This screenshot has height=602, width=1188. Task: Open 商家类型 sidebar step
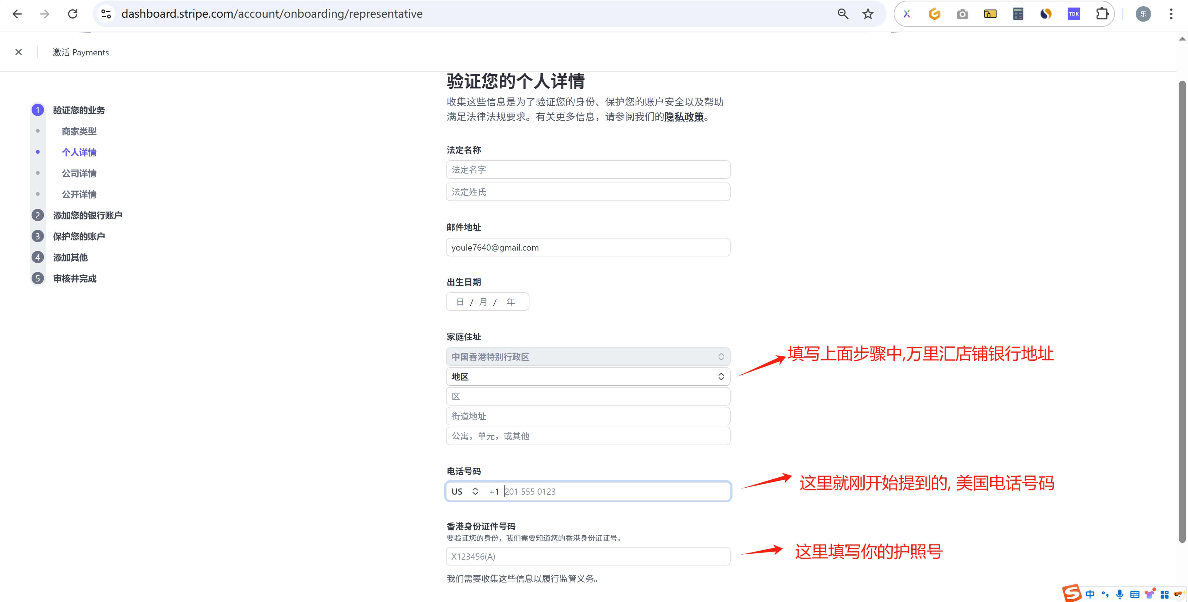[x=79, y=131]
